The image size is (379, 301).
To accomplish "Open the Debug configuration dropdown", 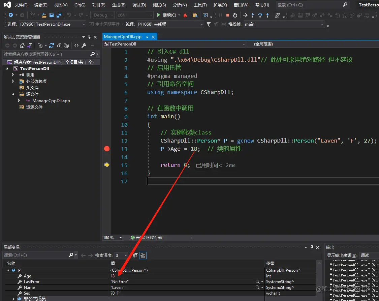I will 103,15.
